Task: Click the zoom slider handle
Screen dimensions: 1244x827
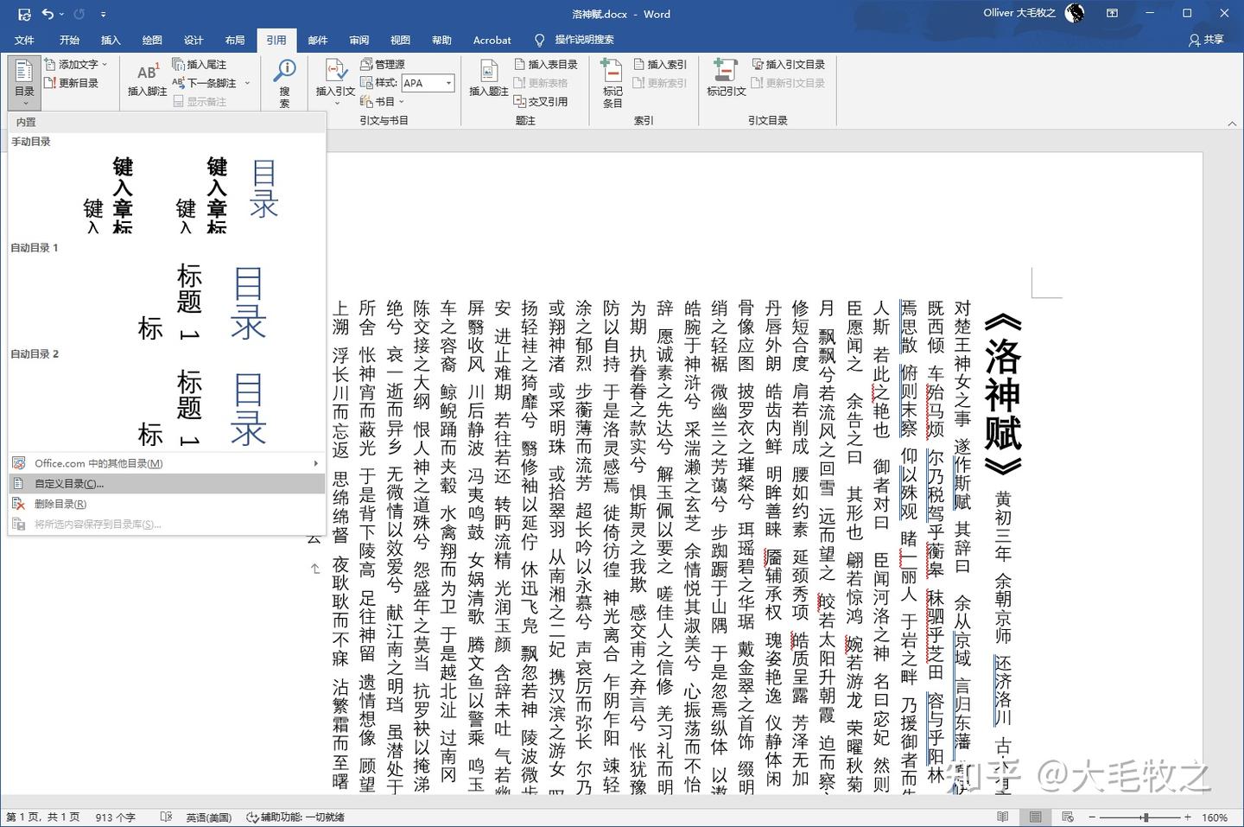Action: (x=1146, y=817)
